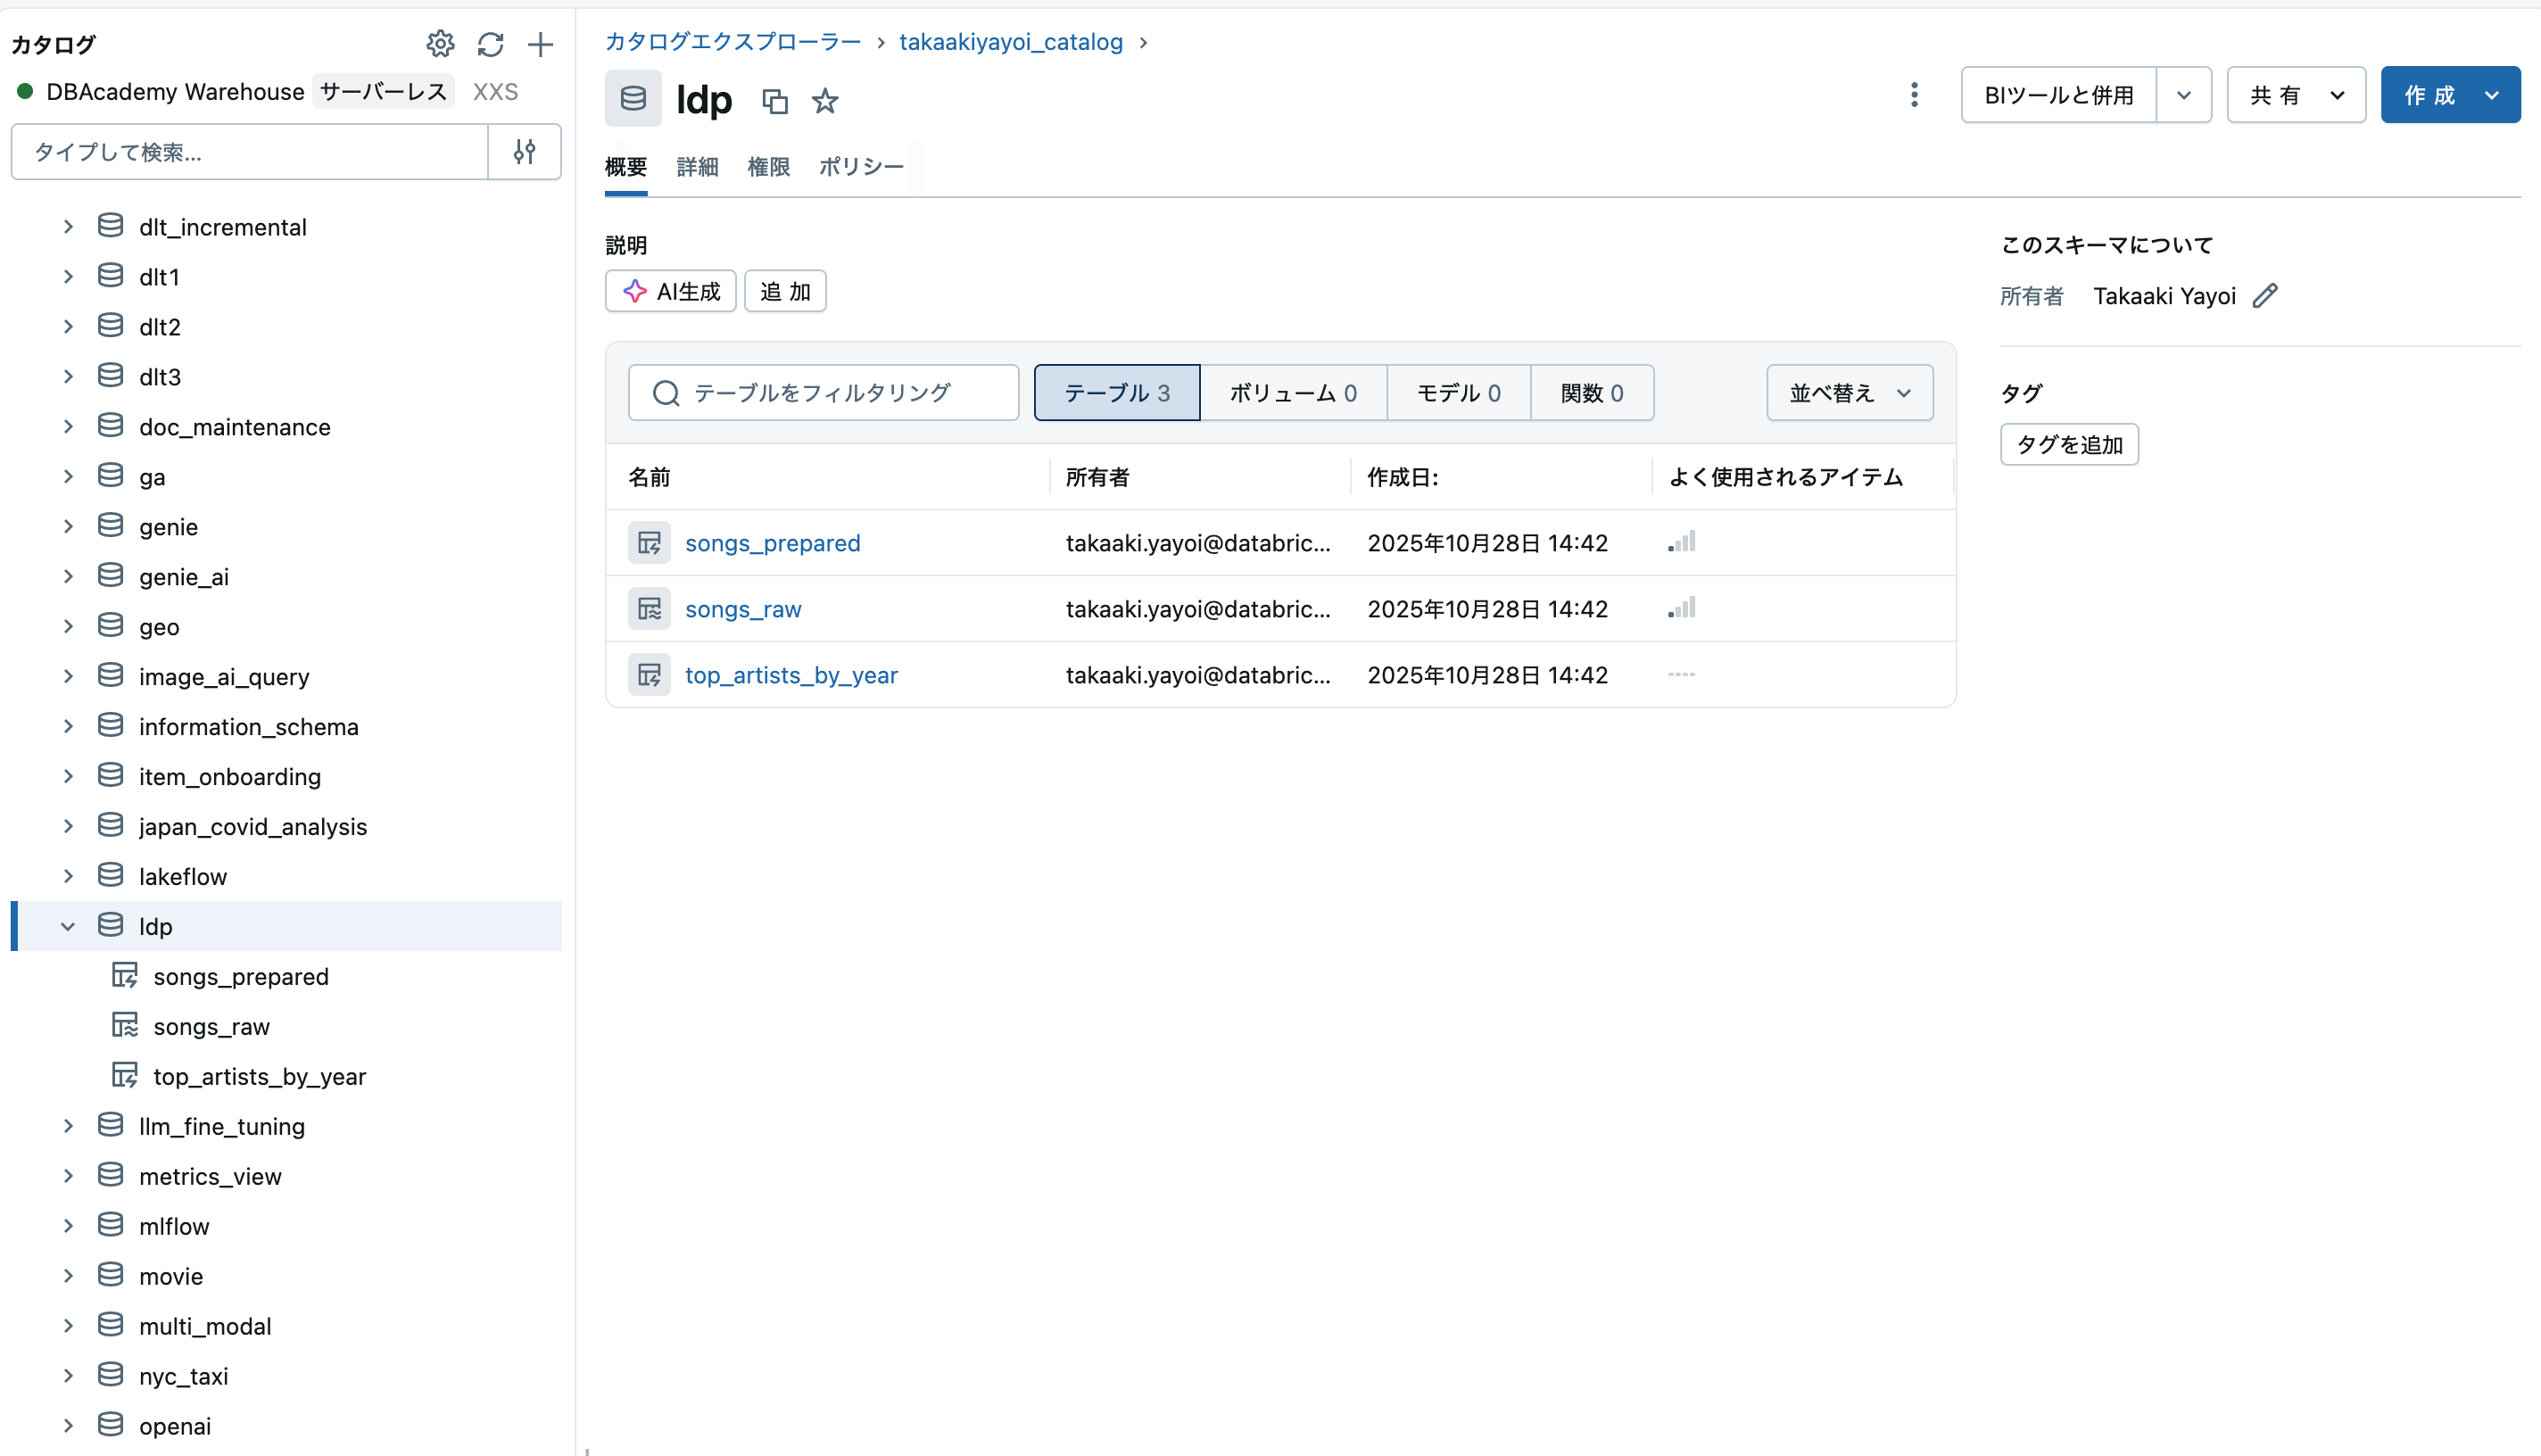The image size is (2541, 1456).
Task: Click the table filtering search field
Action: (x=823, y=392)
